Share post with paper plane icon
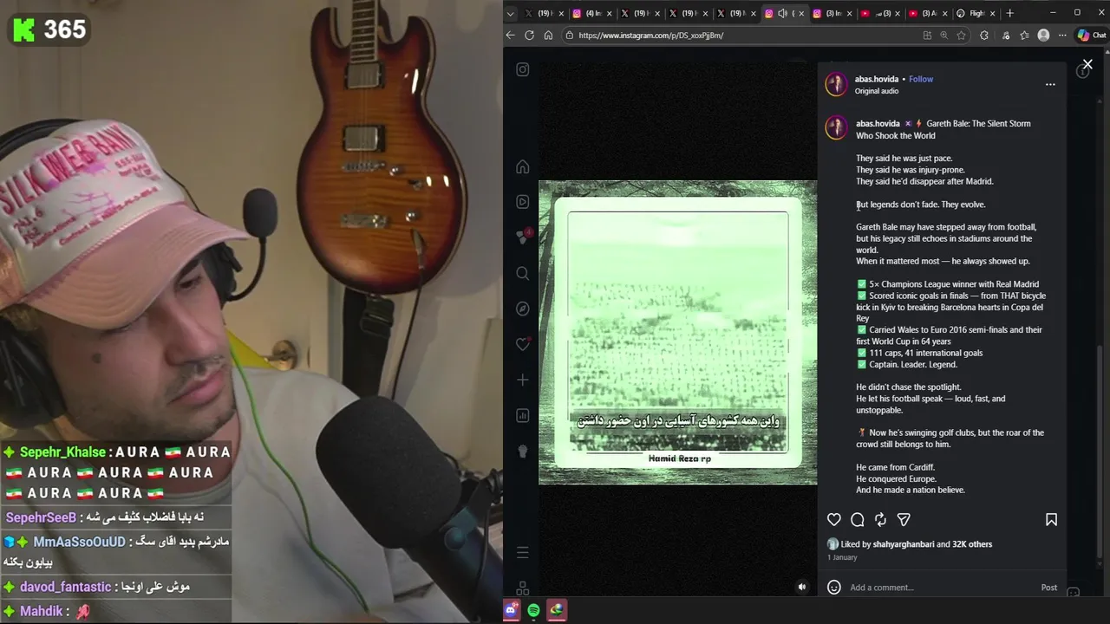1110x624 pixels. [904, 519]
